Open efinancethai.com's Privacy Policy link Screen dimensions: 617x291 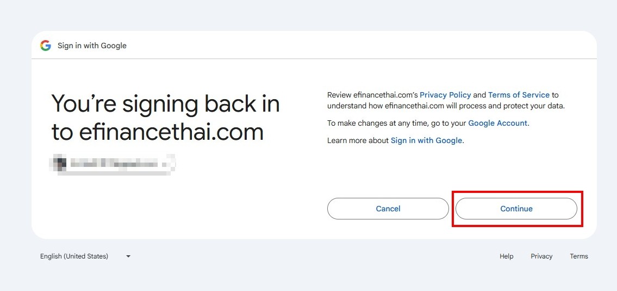(445, 95)
